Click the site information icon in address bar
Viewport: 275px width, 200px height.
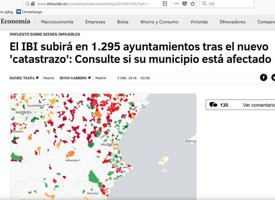click(27, 4)
